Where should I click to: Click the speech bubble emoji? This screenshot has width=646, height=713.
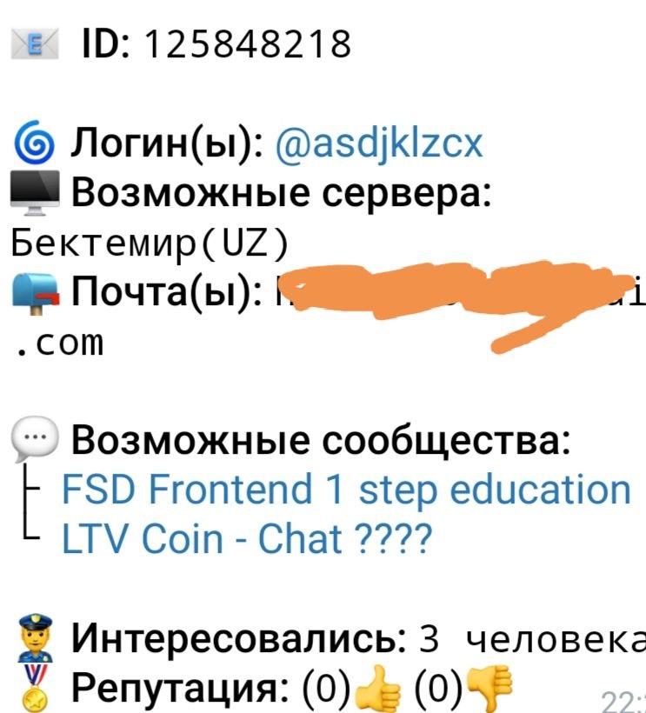35,440
